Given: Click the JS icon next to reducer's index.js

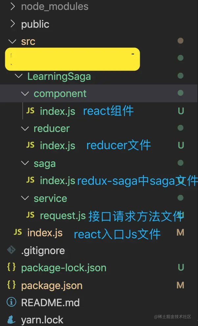Looking at the screenshot, I should pyautogui.click(x=30, y=146).
